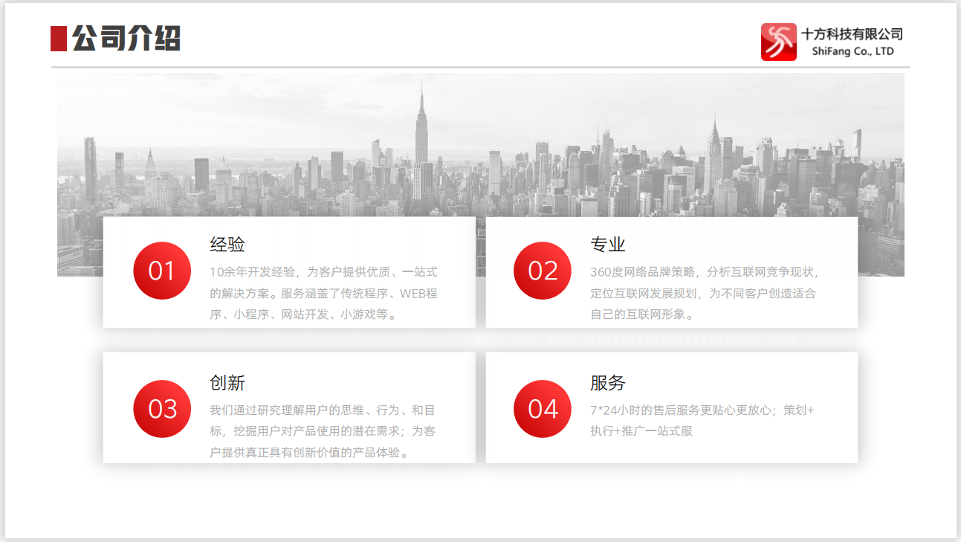This screenshot has width=961, height=542.
Task: Click the 服务 heading
Action: (x=608, y=383)
